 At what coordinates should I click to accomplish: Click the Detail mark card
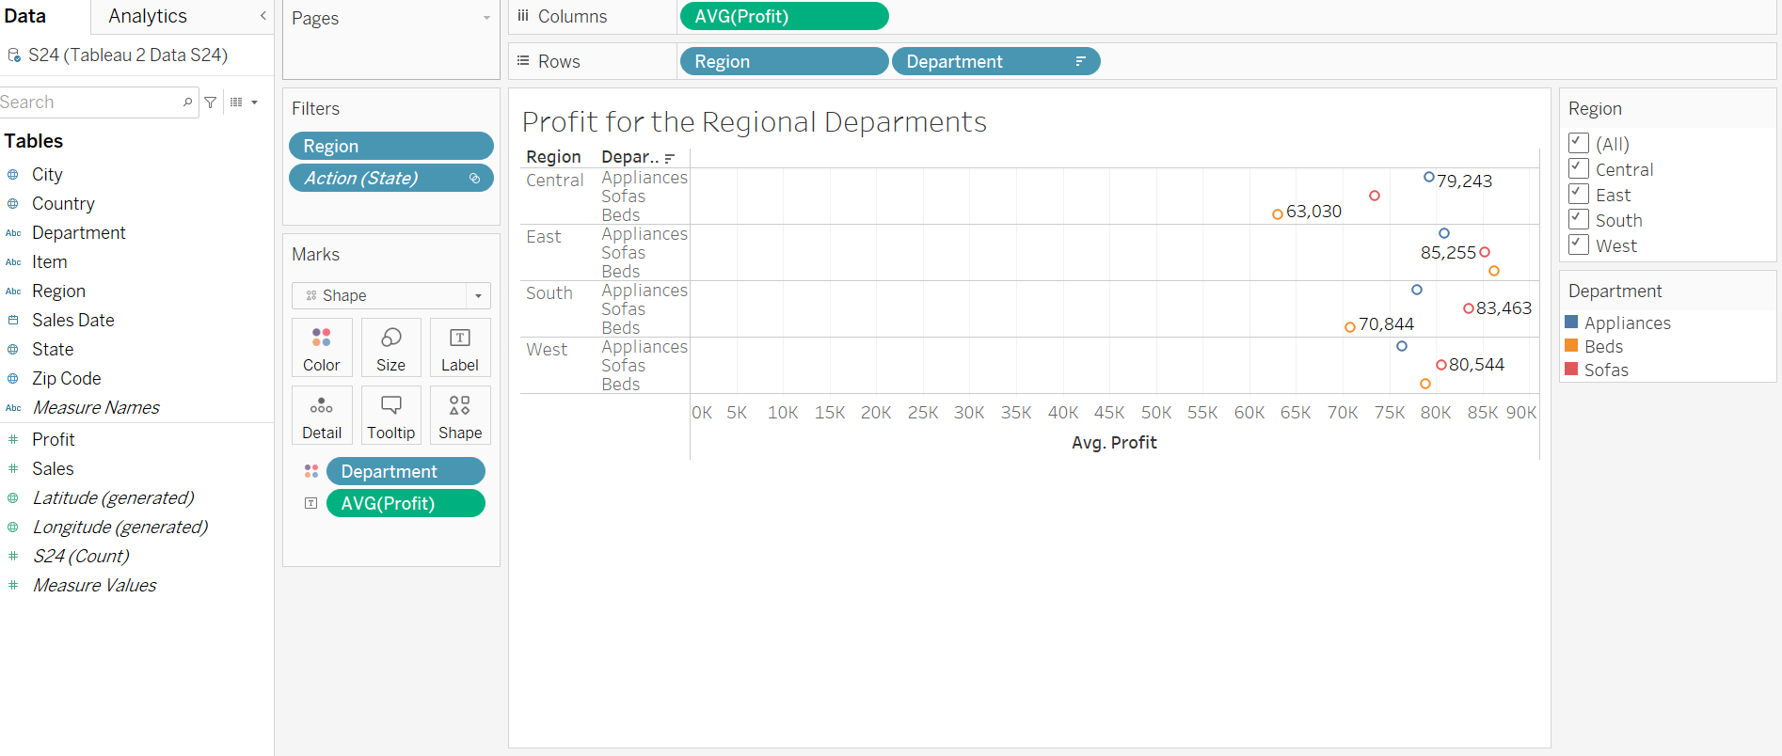pyautogui.click(x=322, y=415)
